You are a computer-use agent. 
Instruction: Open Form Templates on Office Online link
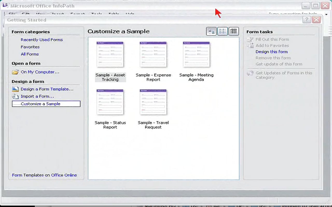[44, 175]
